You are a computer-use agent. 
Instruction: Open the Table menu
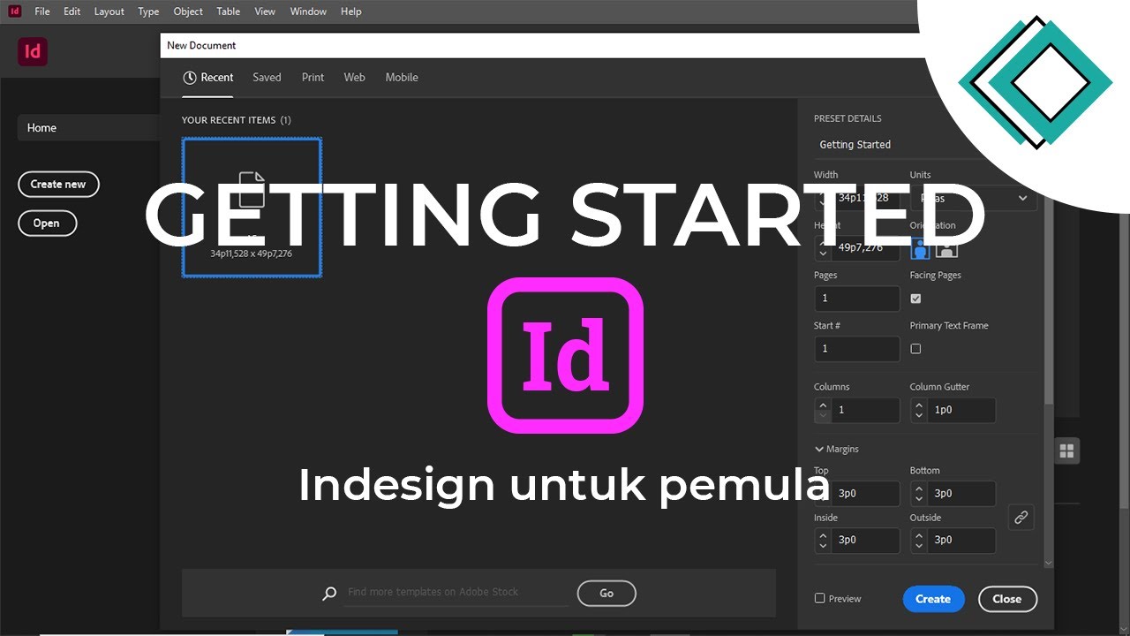click(228, 11)
